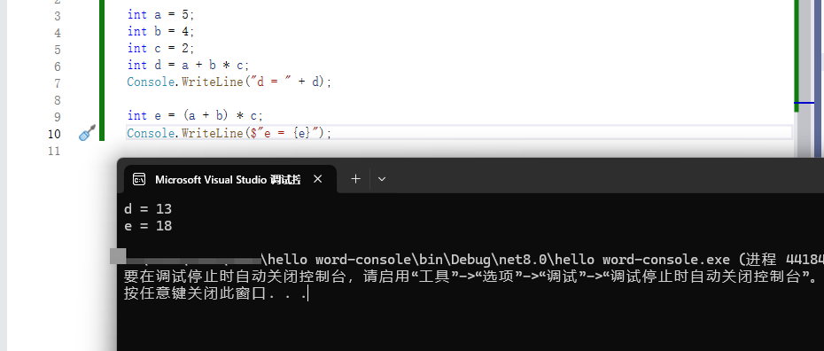Click the code line "int b = 4;"
Screen dimensions: 824x351
(160, 32)
